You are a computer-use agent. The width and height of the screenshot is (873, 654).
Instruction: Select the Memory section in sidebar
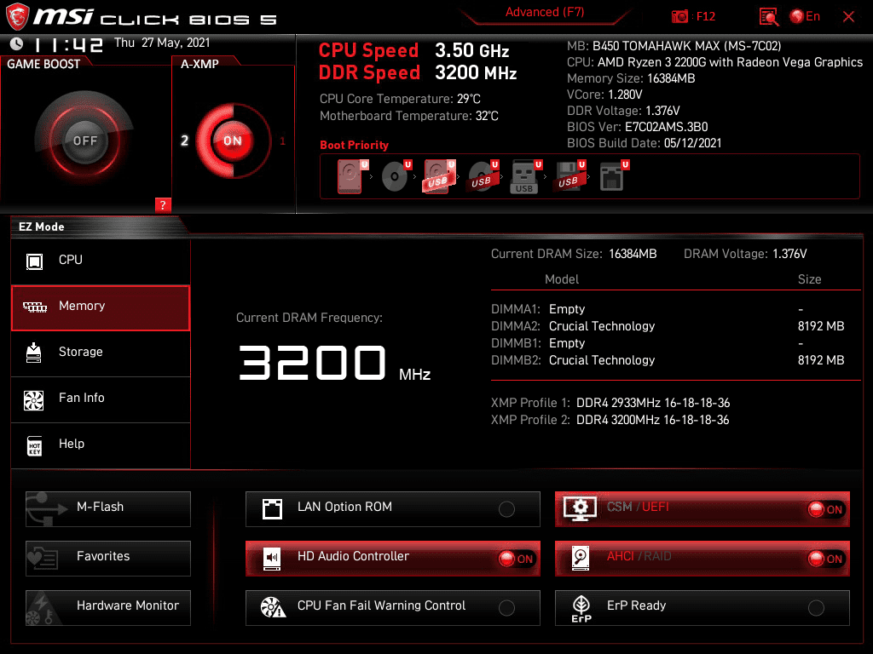101,307
